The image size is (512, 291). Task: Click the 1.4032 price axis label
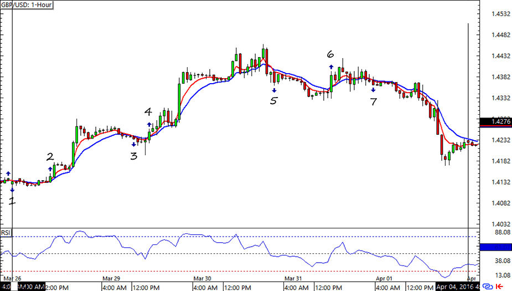(500, 224)
